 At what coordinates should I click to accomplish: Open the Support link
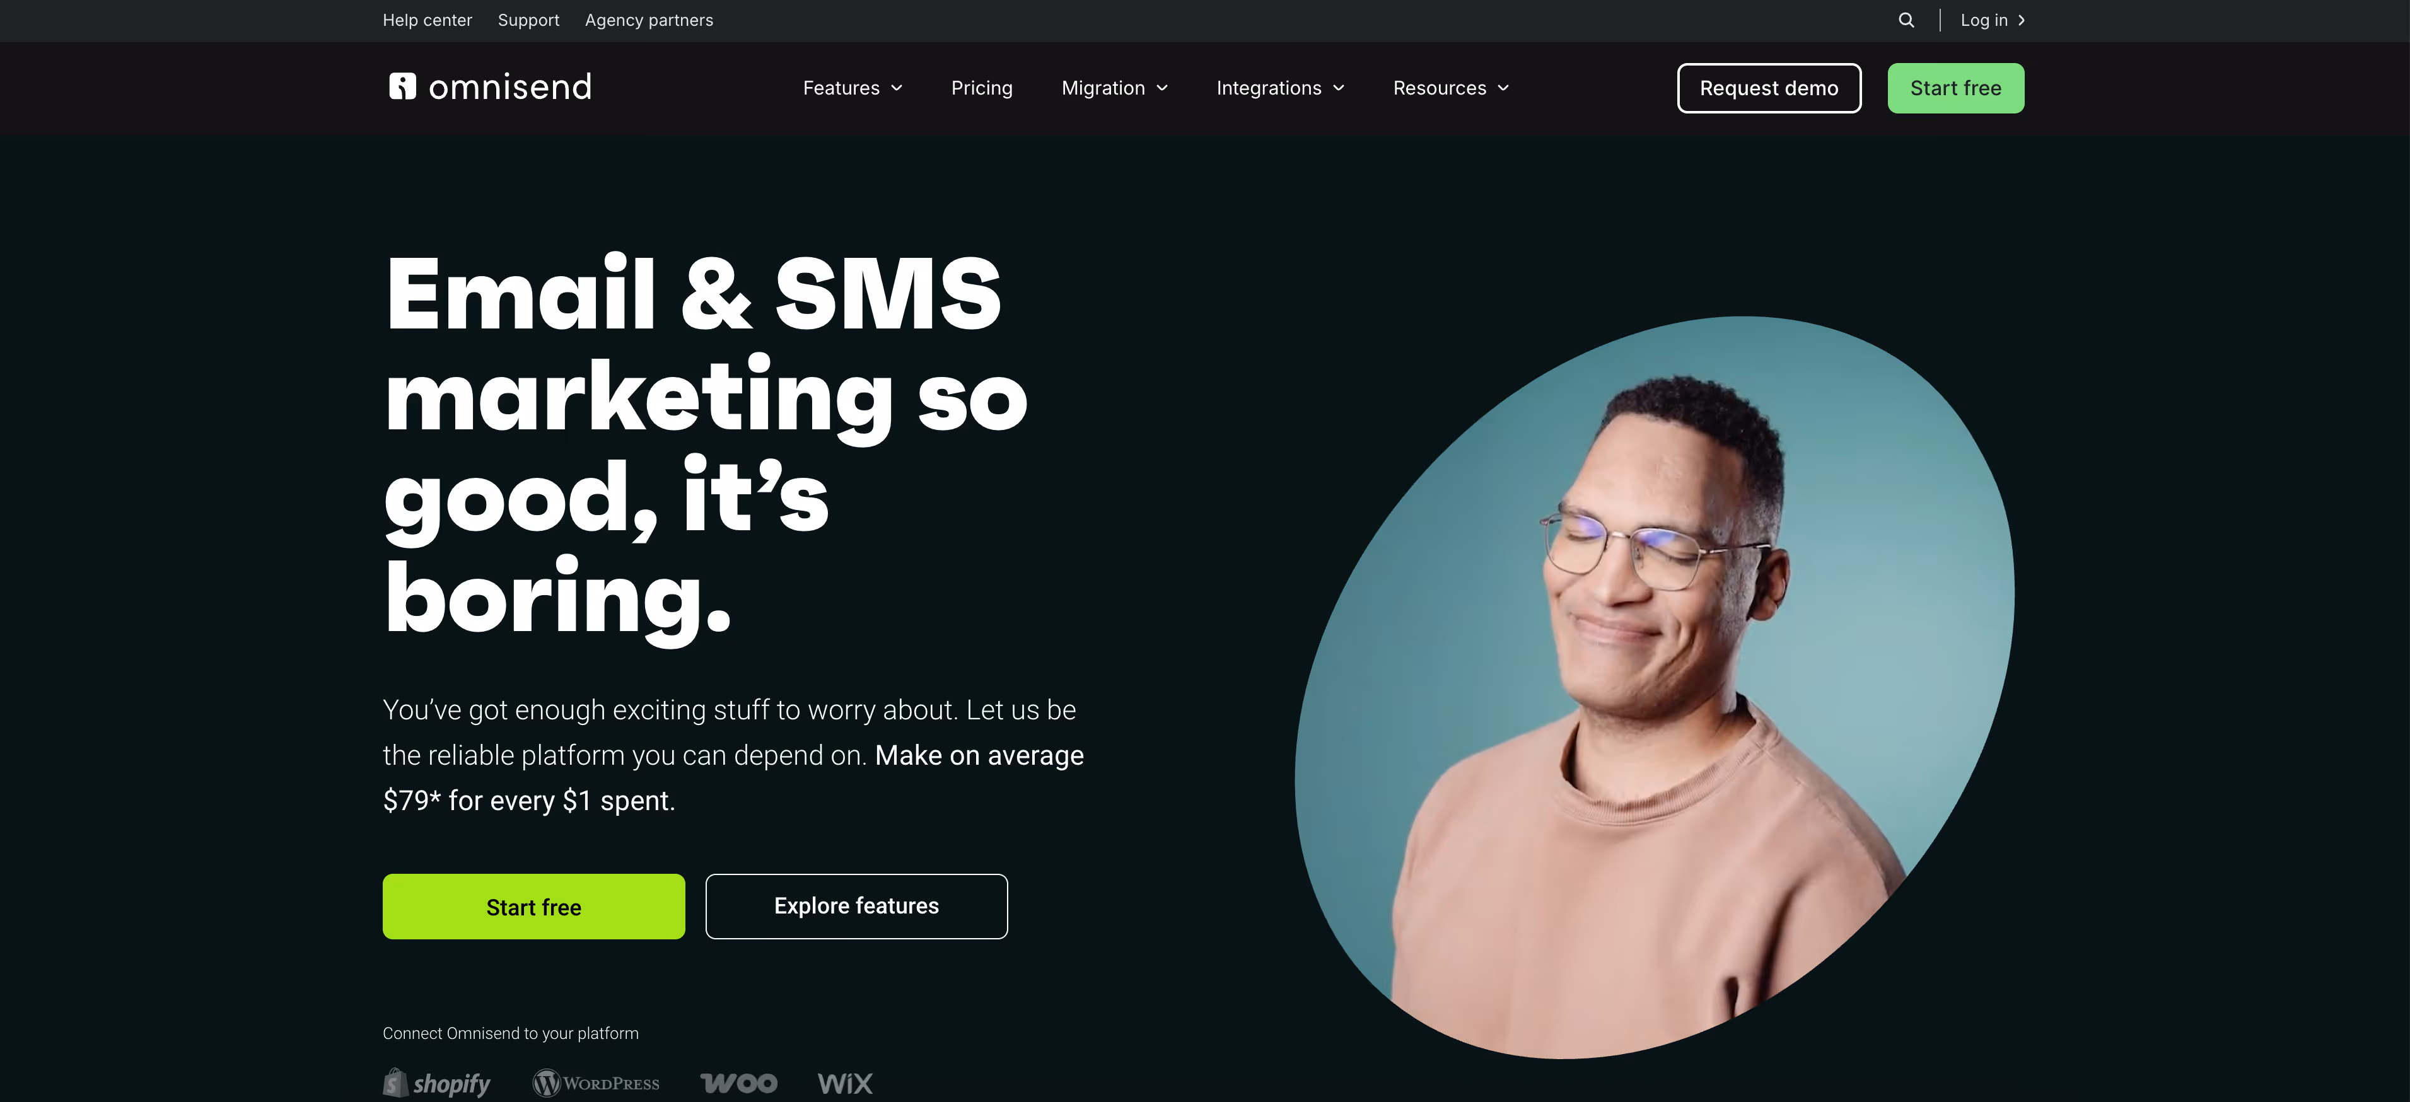click(x=528, y=21)
